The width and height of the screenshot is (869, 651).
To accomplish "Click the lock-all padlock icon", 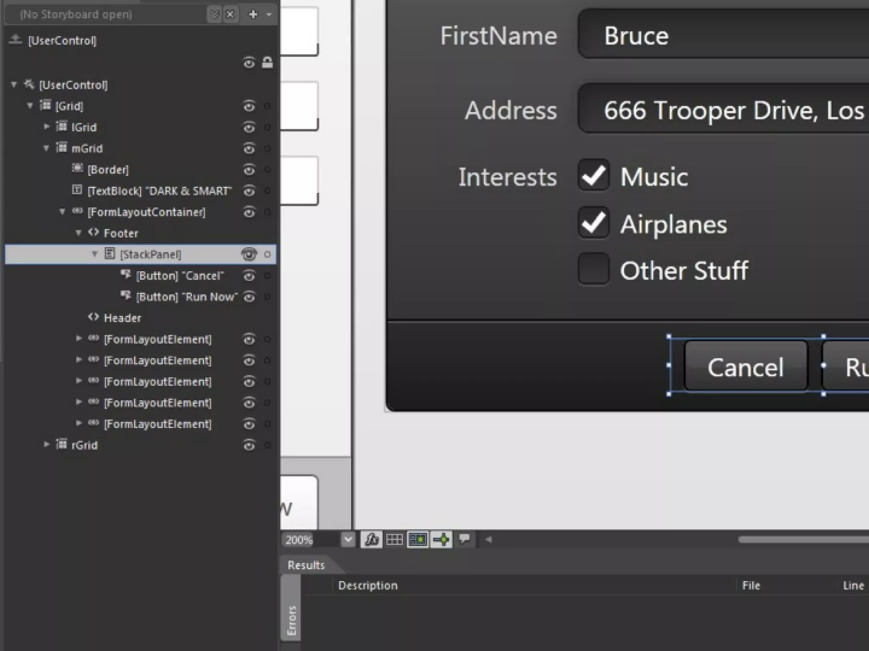I will (267, 63).
